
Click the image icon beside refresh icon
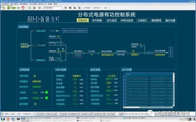pyautogui.click(x=34, y=8)
